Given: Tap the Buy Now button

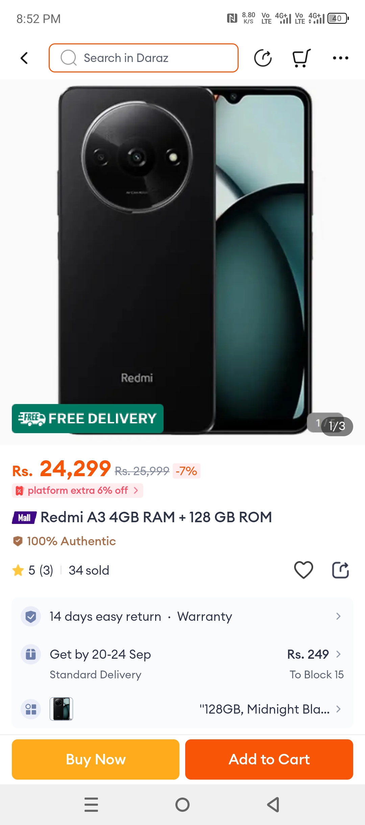Looking at the screenshot, I should 96,759.
